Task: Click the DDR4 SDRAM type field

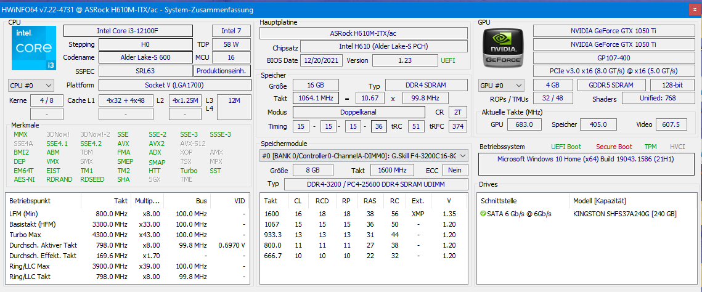Action: point(427,85)
